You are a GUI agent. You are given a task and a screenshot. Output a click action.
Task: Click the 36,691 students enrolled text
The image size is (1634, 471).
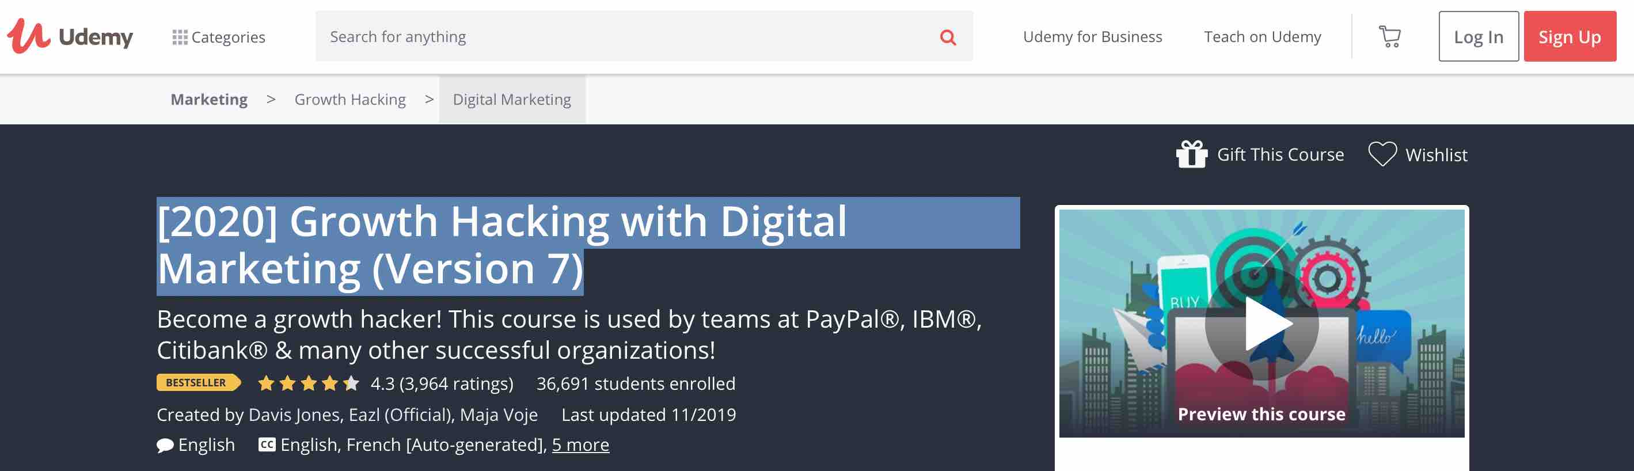click(636, 383)
